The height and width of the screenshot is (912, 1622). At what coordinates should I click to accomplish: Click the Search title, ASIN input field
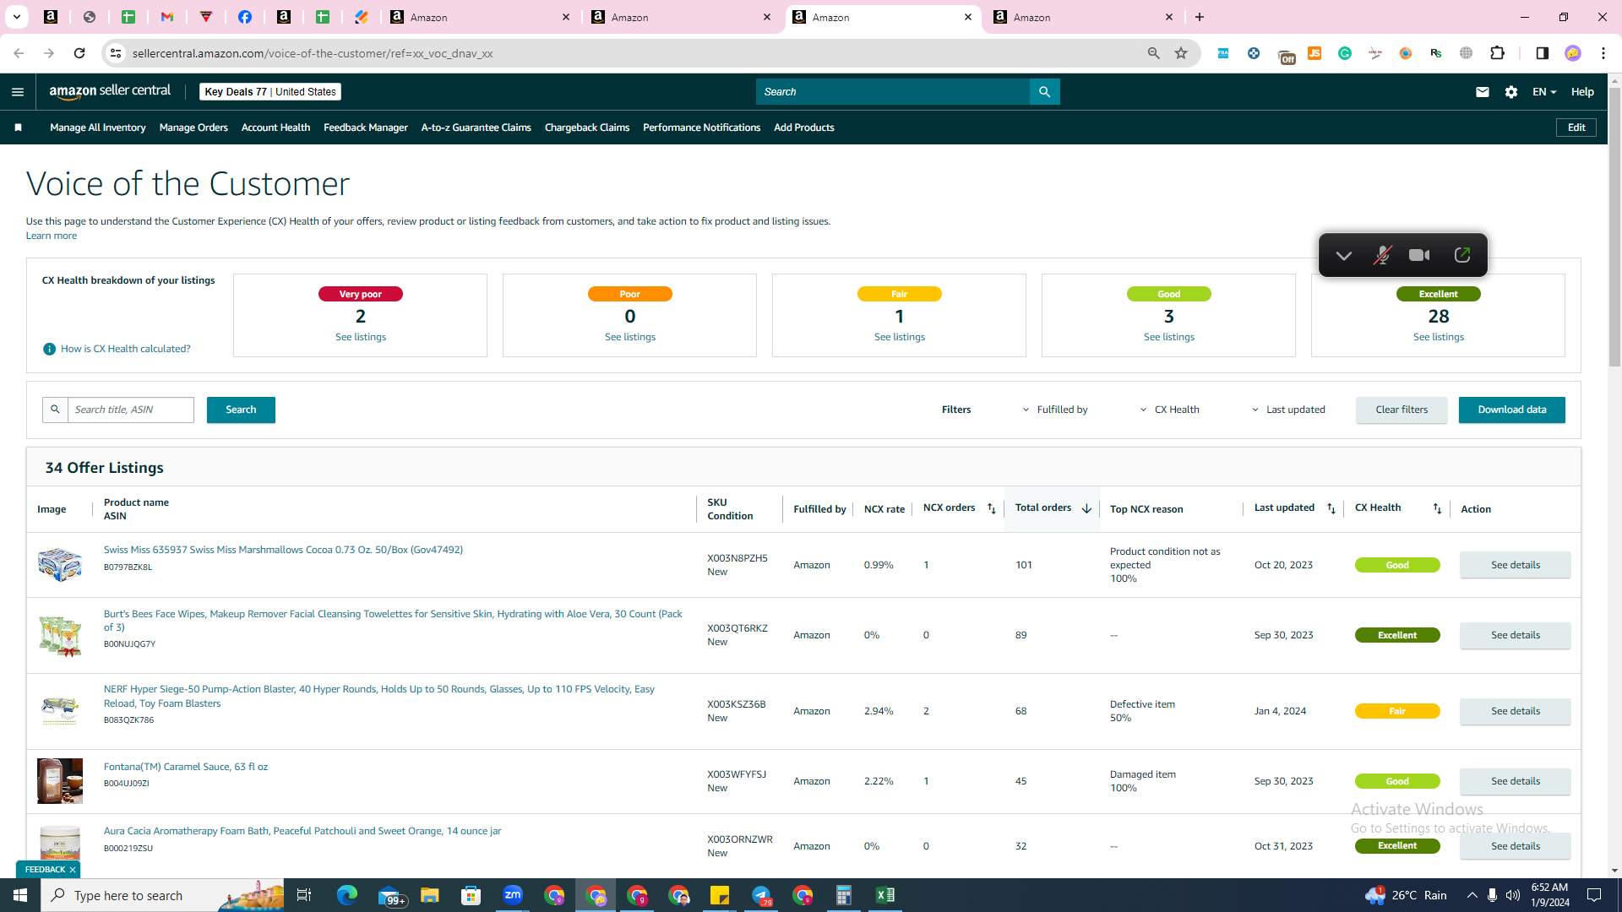click(131, 410)
